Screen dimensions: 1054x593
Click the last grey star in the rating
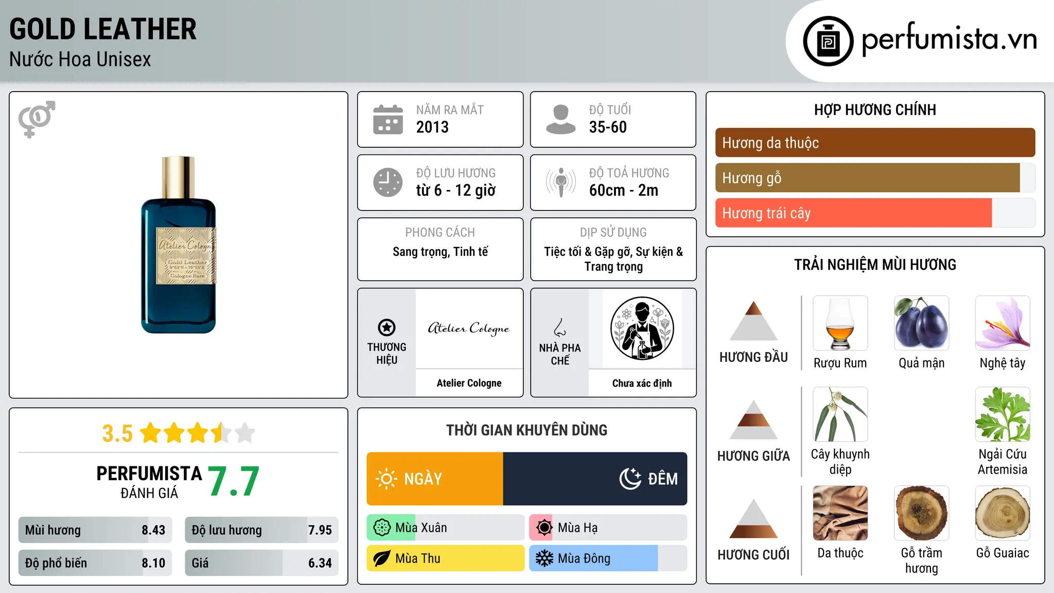pyautogui.click(x=245, y=433)
